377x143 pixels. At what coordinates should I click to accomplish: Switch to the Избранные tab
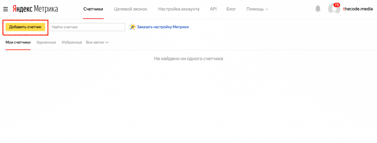click(x=72, y=42)
